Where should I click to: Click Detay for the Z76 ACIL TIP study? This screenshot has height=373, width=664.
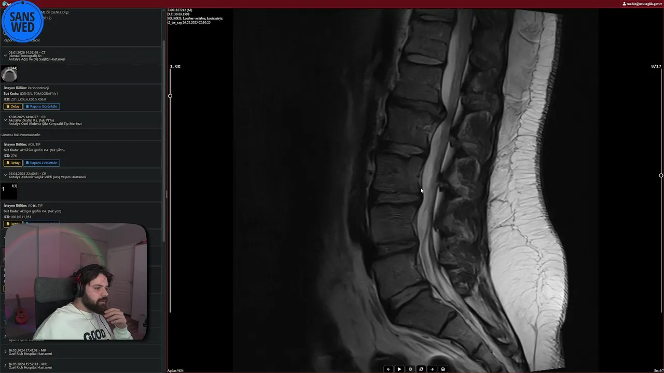[13, 163]
